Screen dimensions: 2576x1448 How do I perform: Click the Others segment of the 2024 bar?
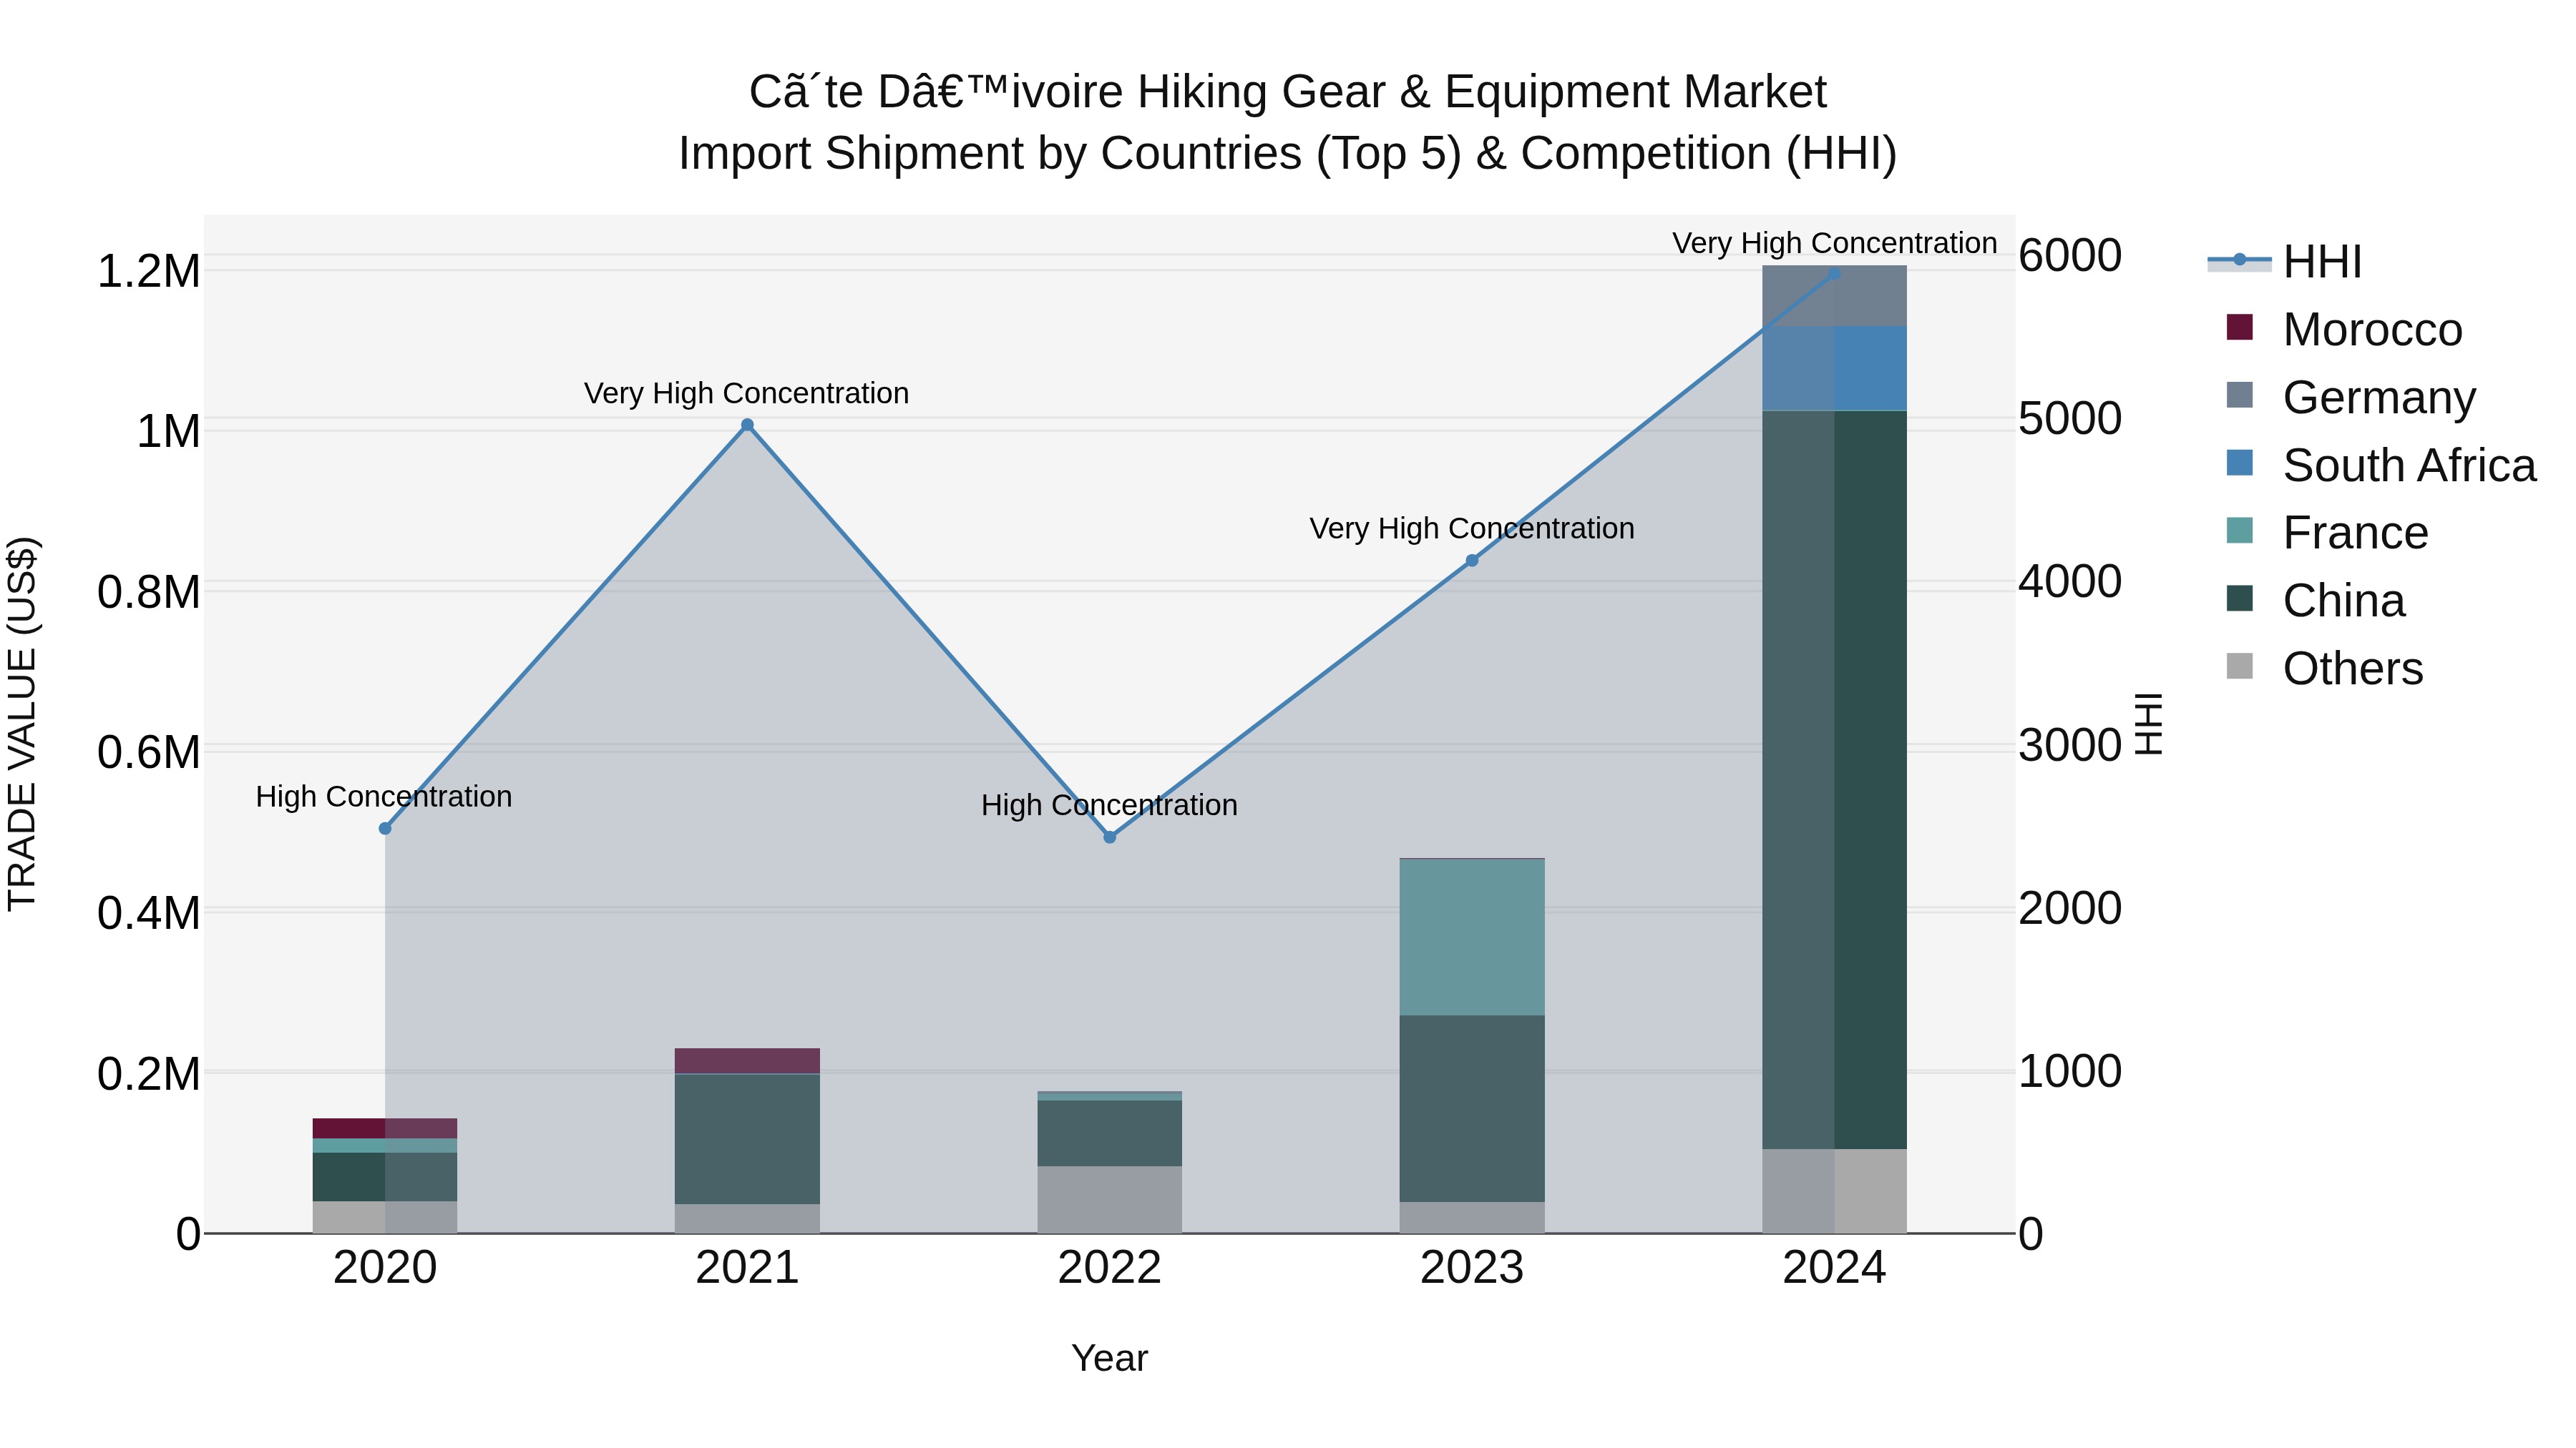click(x=1834, y=1191)
